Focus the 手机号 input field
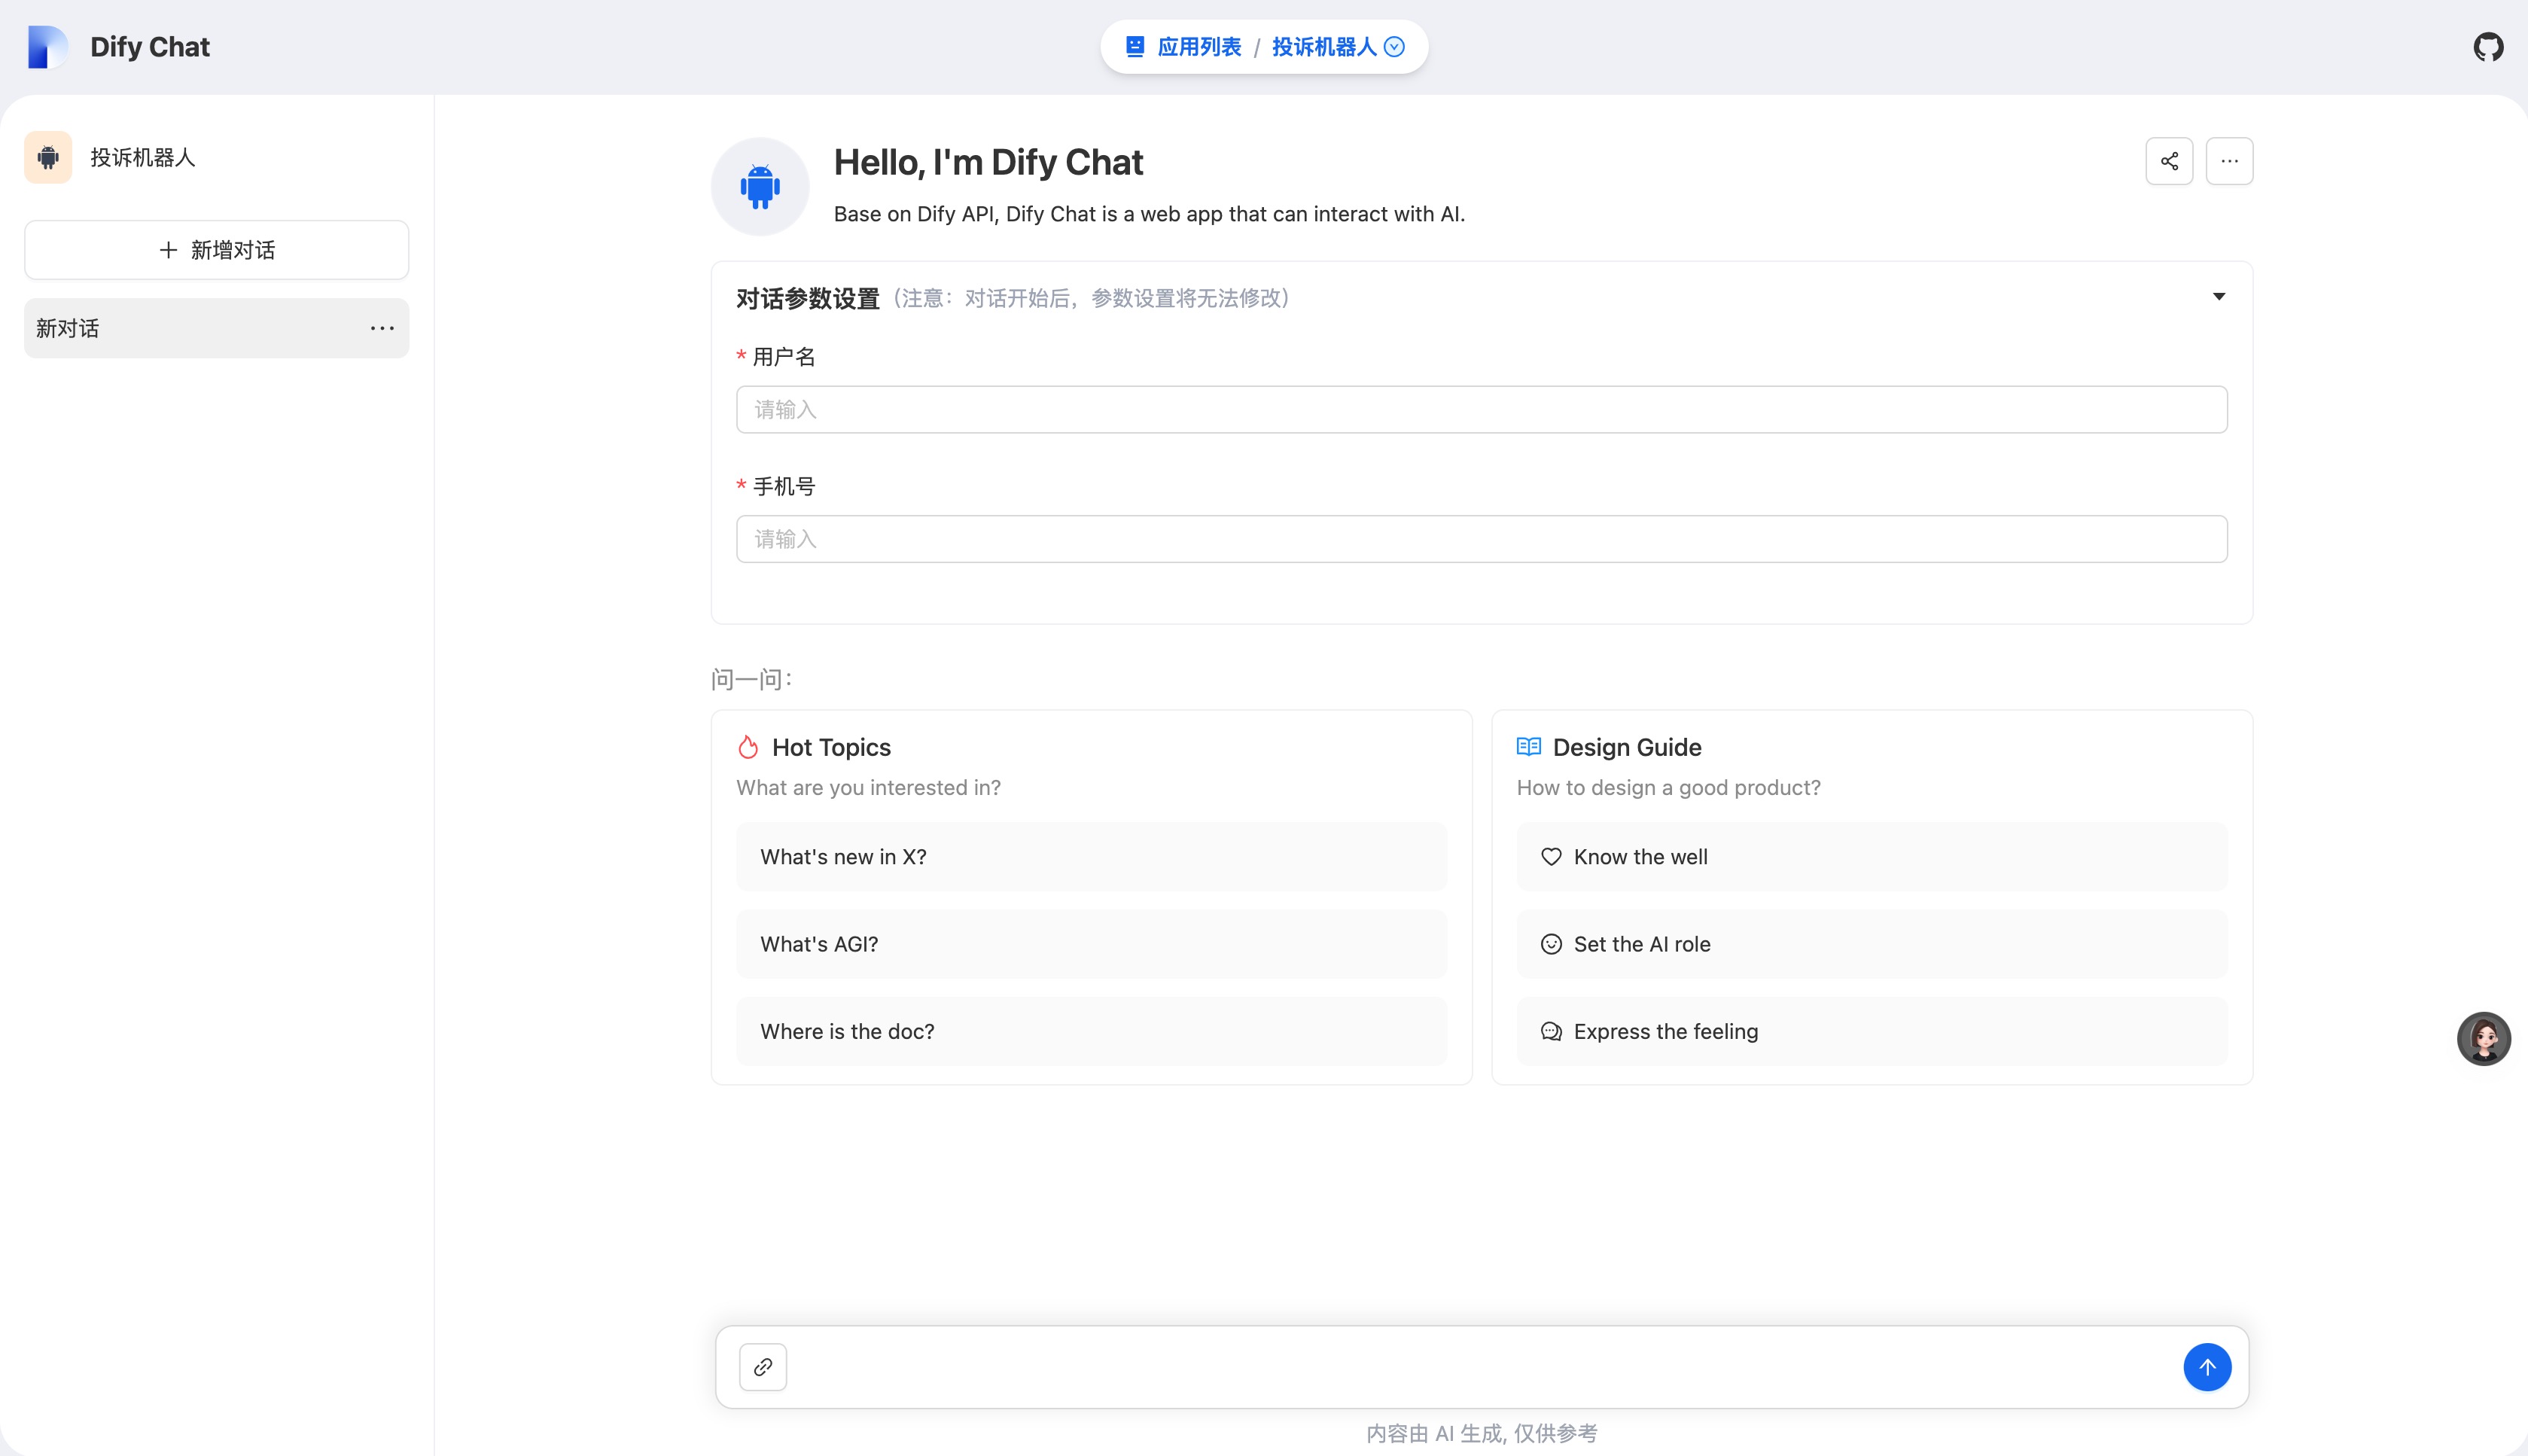This screenshot has width=2528, height=1456. point(1481,539)
